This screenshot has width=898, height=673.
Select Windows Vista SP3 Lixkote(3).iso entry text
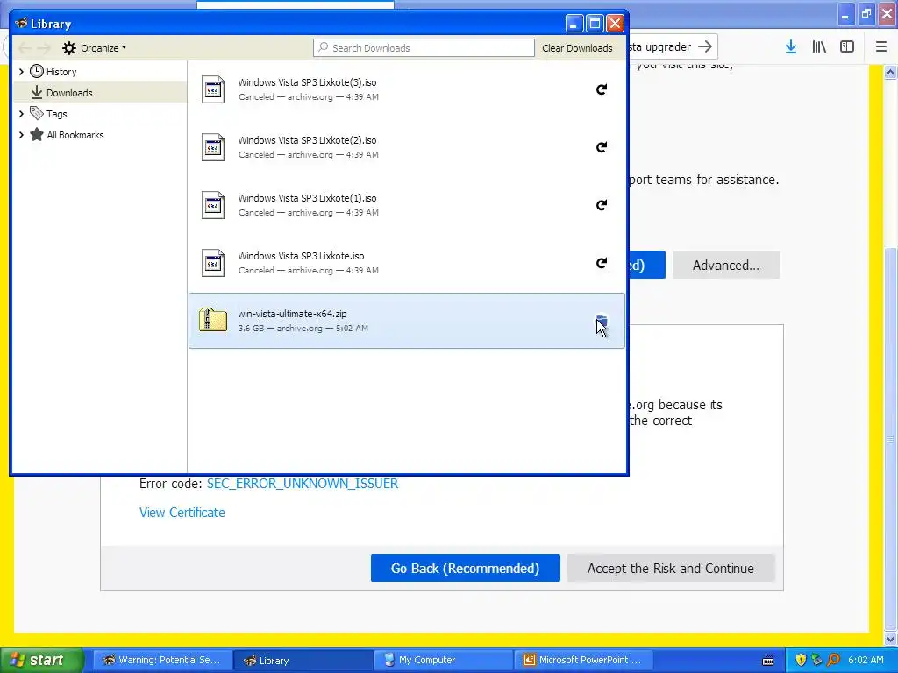coord(308,82)
